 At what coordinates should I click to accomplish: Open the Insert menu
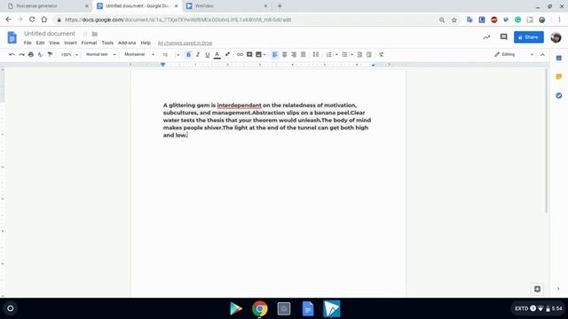click(x=70, y=43)
